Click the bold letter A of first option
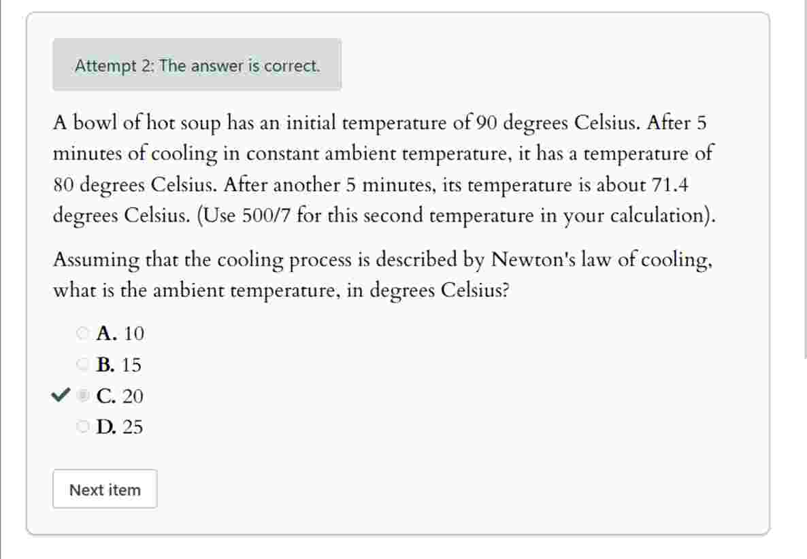This screenshot has height=559, width=807. click(x=104, y=333)
